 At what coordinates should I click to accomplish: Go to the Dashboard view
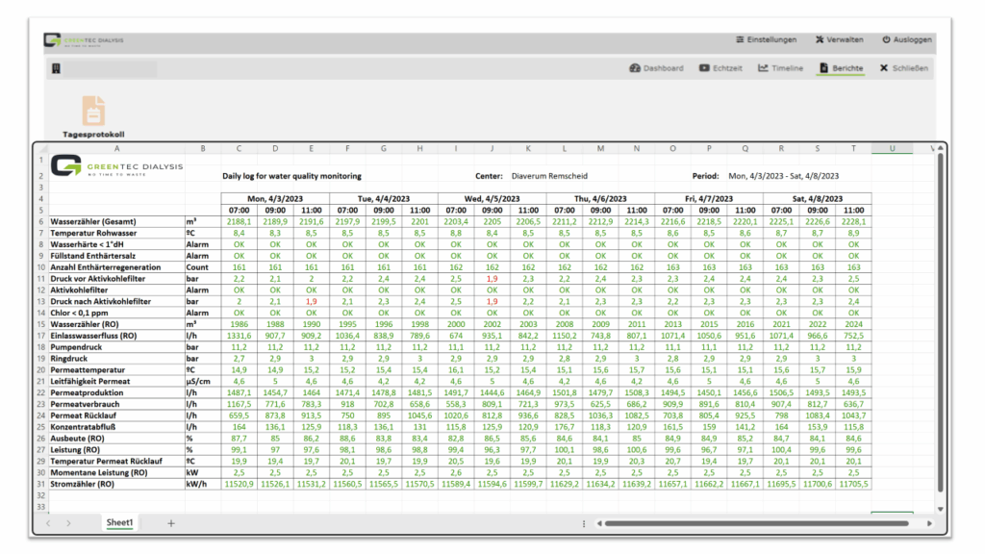coord(656,68)
